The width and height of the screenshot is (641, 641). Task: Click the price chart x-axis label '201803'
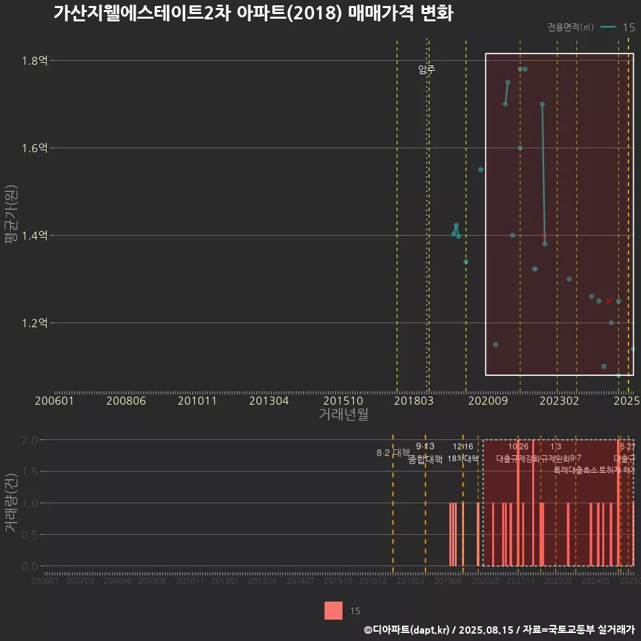(413, 401)
